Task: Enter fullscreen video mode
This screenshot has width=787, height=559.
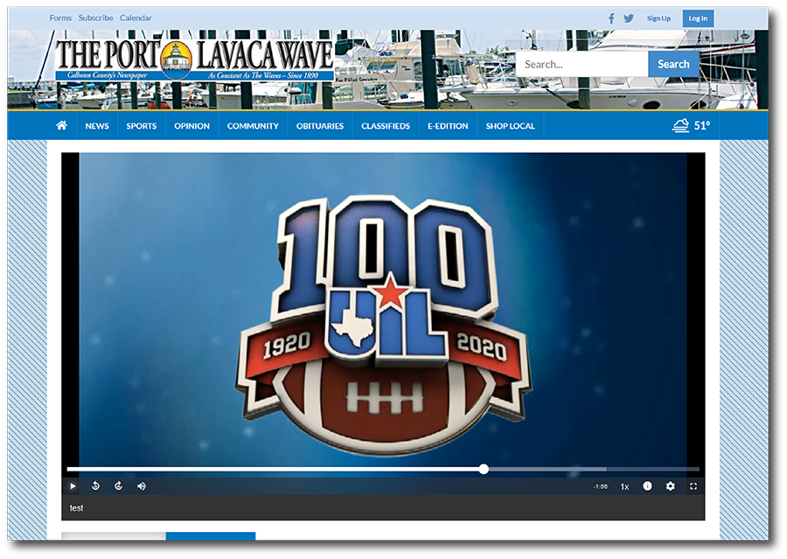Action: click(693, 486)
